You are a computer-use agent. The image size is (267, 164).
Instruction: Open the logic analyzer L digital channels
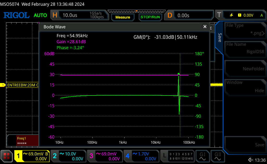tap(177, 156)
